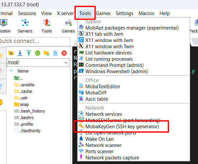Viewport: 198px width, 164px height.
Task: Open the Games menu in menu bar
Action: pos(103,13)
